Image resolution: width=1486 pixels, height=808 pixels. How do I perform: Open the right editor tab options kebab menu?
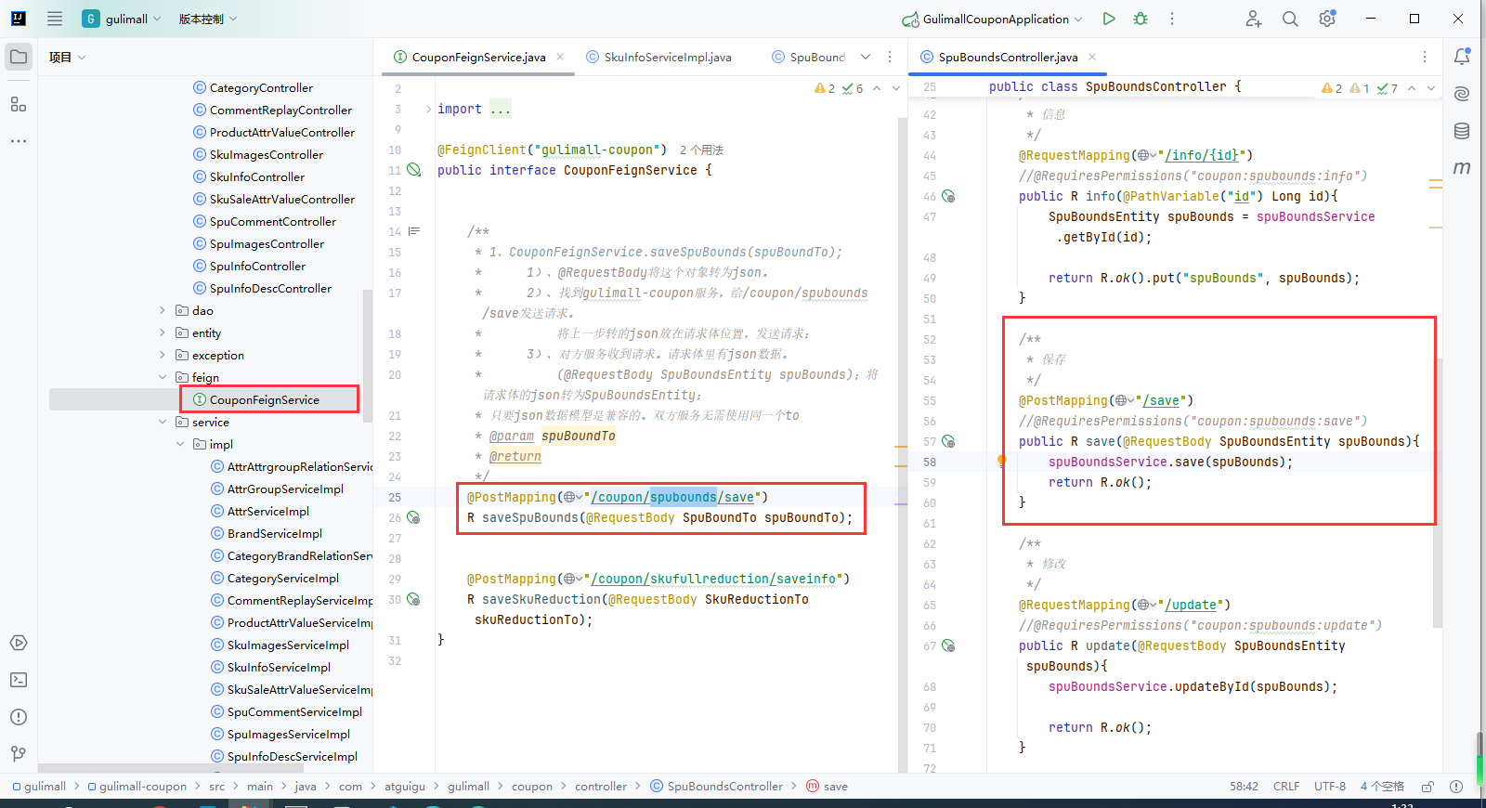point(1425,57)
